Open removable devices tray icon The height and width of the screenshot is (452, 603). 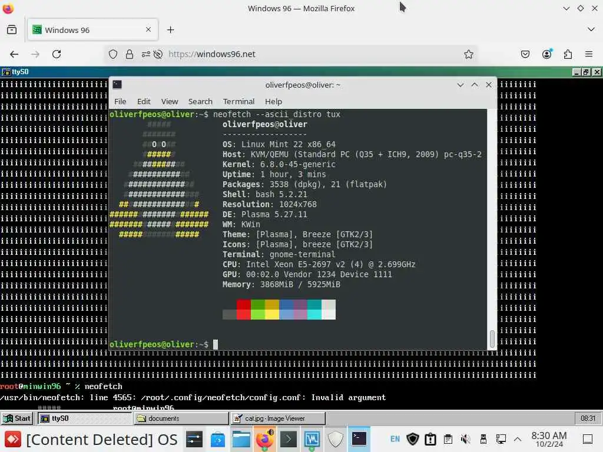click(x=483, y=439)
